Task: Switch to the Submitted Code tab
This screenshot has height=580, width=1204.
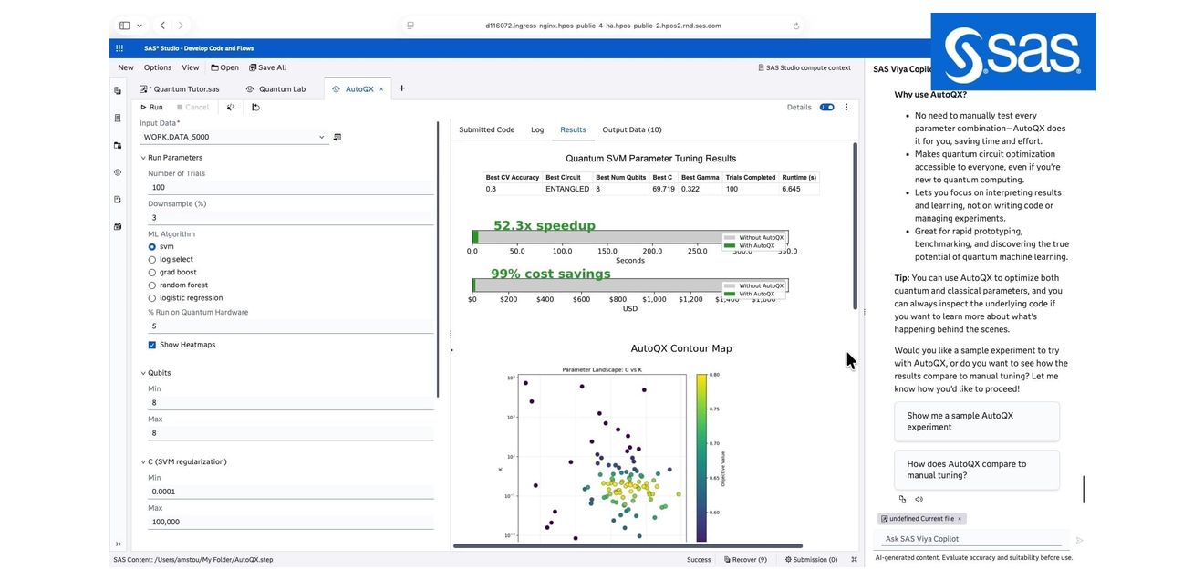Action: pyautogui.click(x=486, y=129)
